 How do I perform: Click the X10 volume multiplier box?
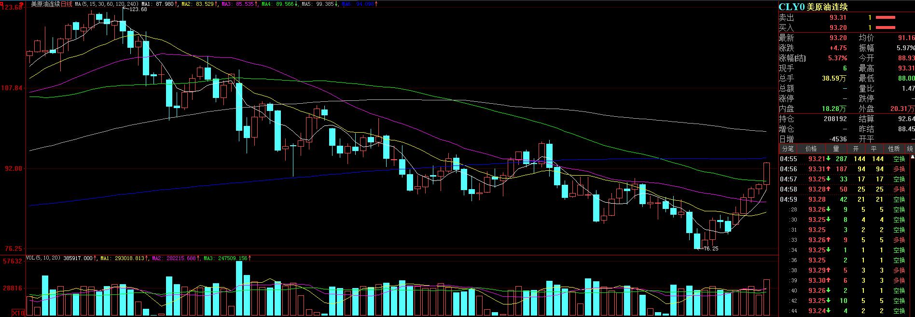tap(18, 313)
